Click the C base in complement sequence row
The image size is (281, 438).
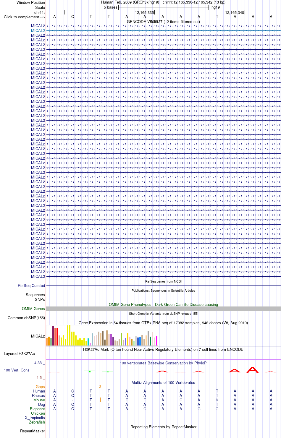pos(73,17)
